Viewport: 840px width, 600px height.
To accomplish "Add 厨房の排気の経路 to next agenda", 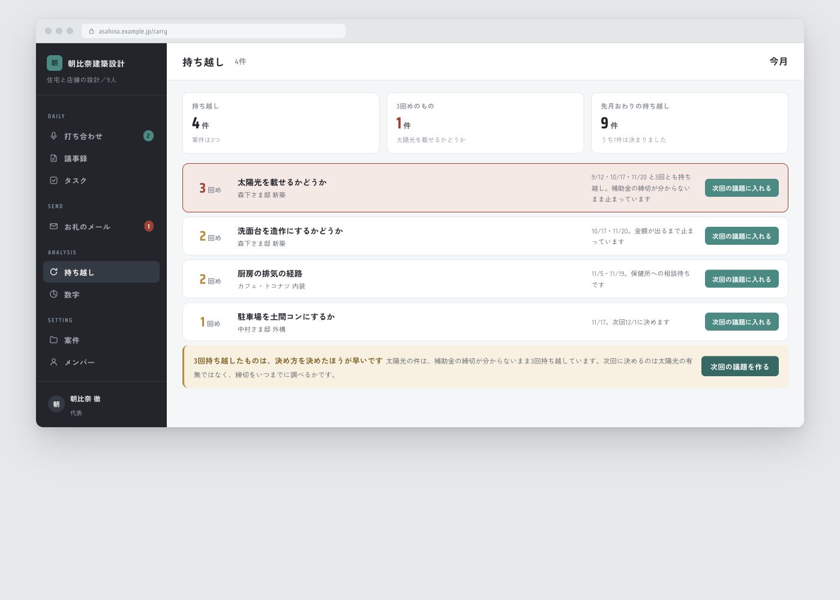I will tap(742, 279).
